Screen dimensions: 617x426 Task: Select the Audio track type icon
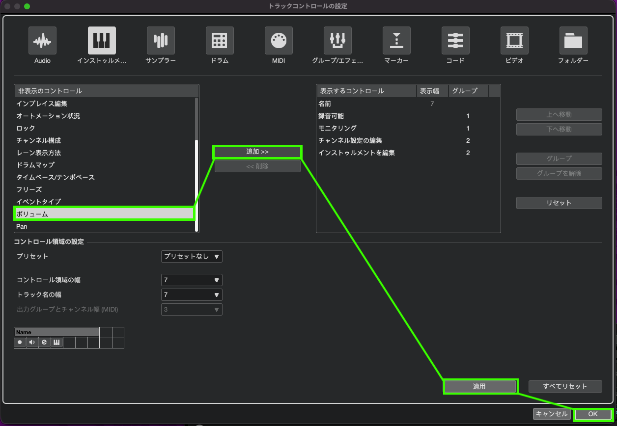[x=42, y=41]
